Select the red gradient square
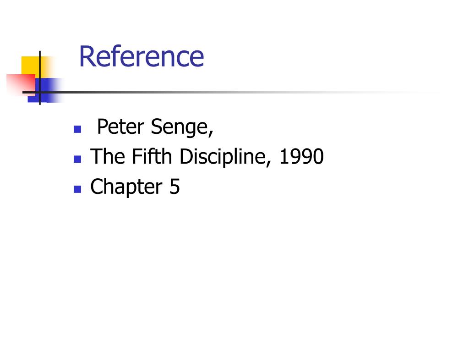This screenshot has width=469, height=352. 21,85
